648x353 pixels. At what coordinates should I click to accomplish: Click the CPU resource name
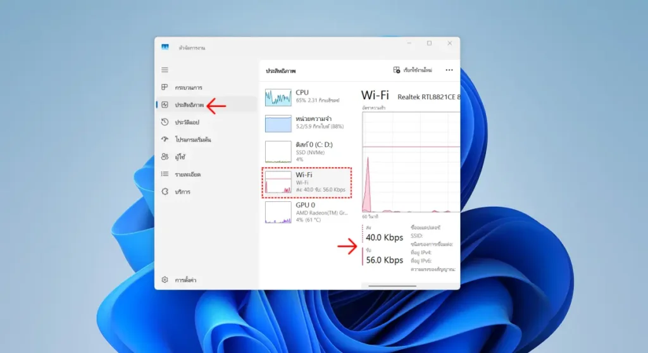[x=302, y=92]
